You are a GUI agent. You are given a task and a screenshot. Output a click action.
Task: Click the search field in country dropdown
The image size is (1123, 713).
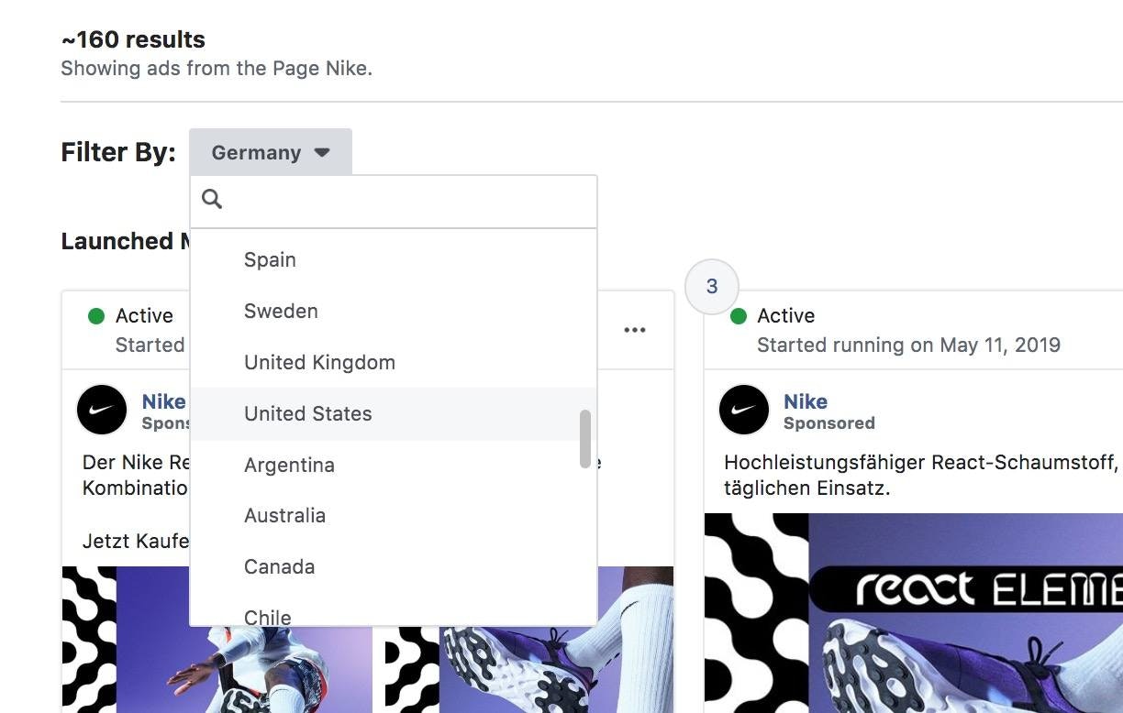[408, 200]
